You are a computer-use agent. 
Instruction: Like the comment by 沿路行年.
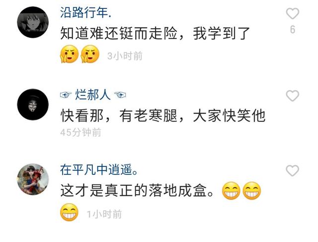(293, 13)
